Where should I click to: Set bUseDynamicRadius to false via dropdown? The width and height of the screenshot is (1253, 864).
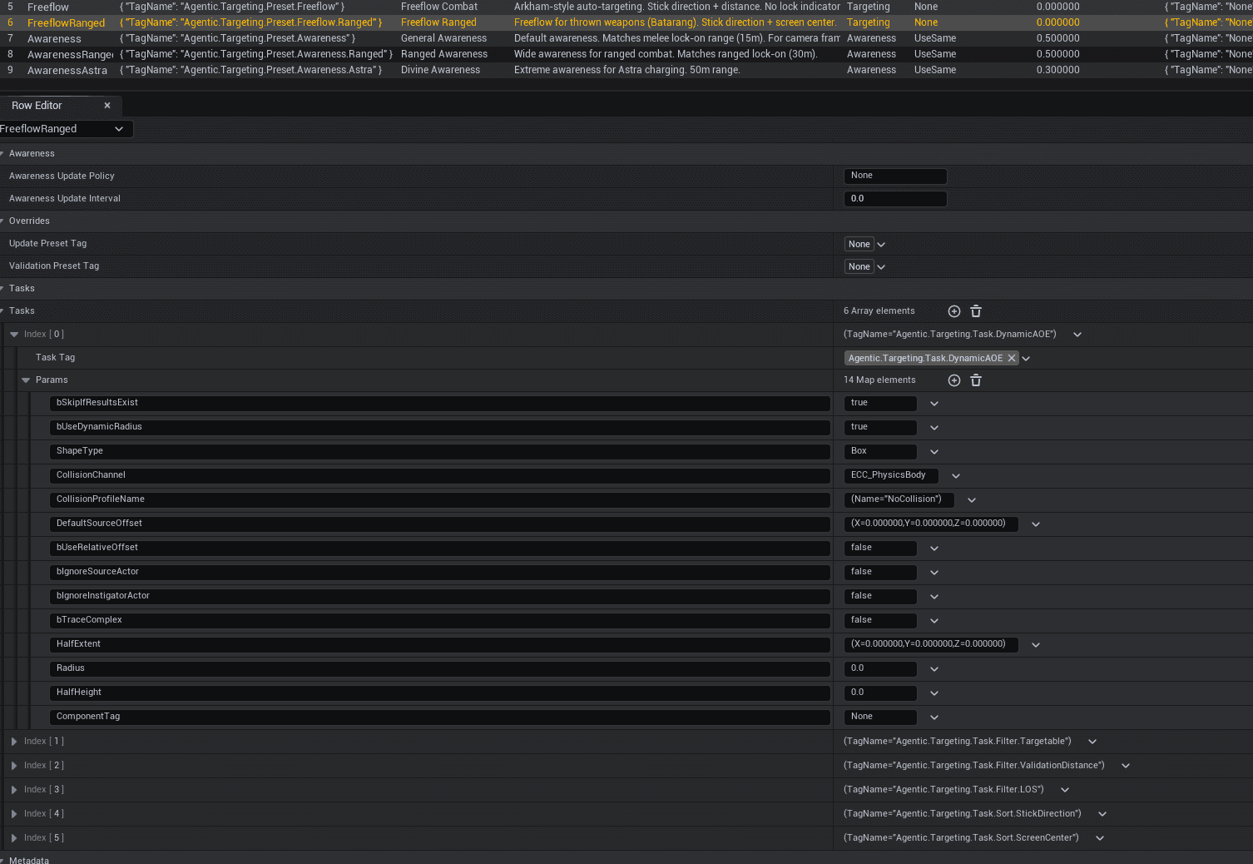pos(934,427)
